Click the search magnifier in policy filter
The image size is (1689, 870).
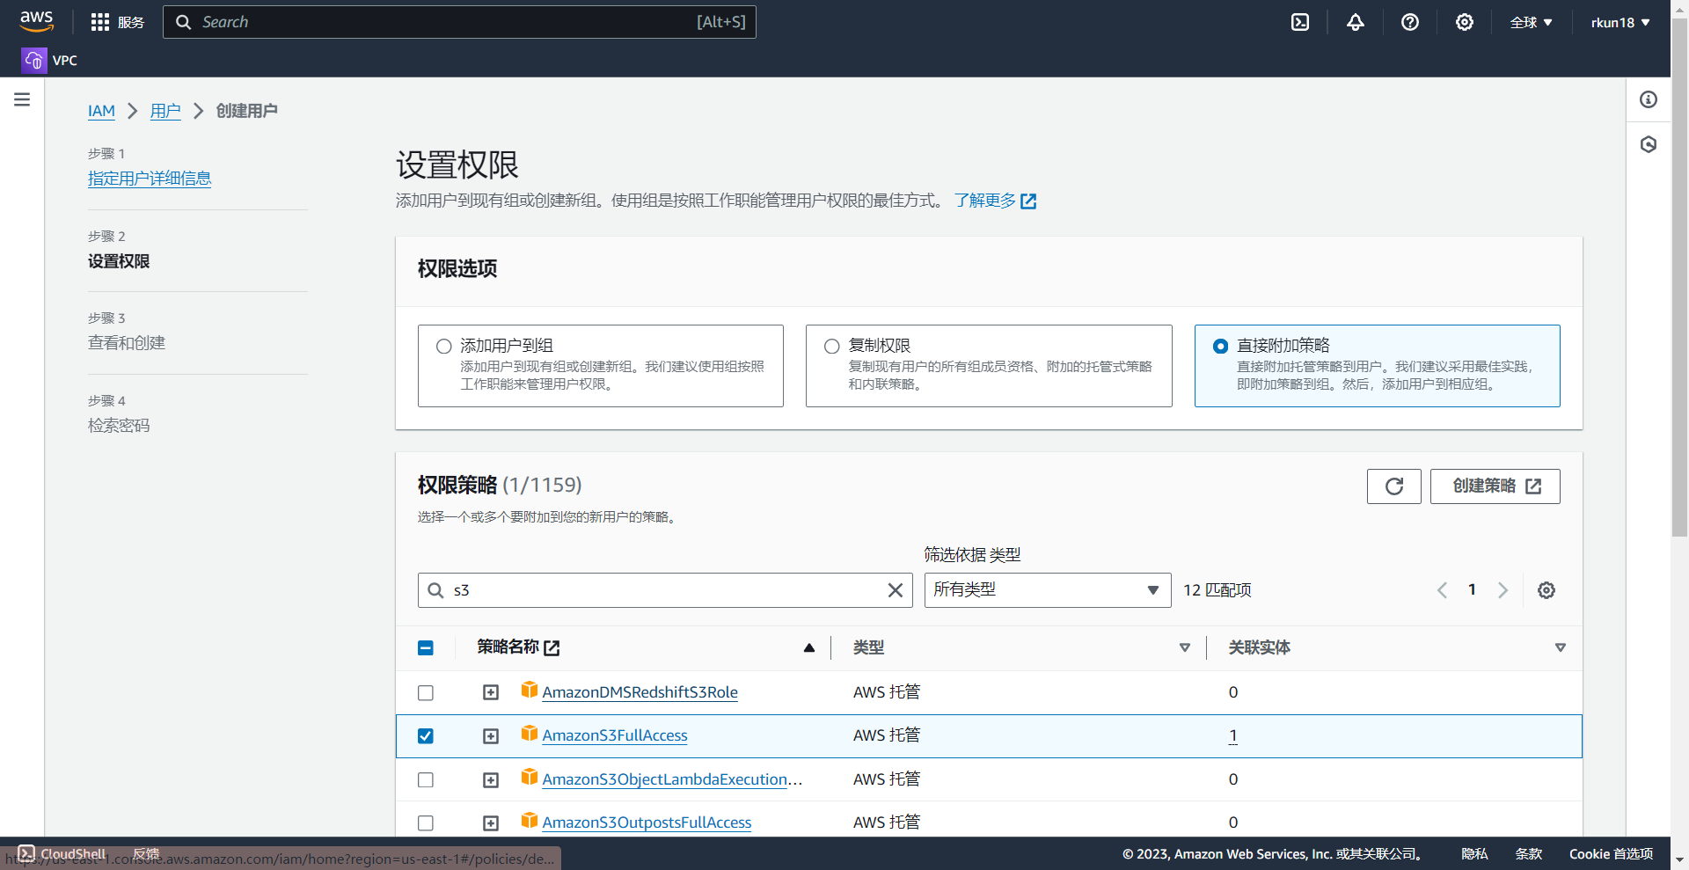[x=435, y=590]
